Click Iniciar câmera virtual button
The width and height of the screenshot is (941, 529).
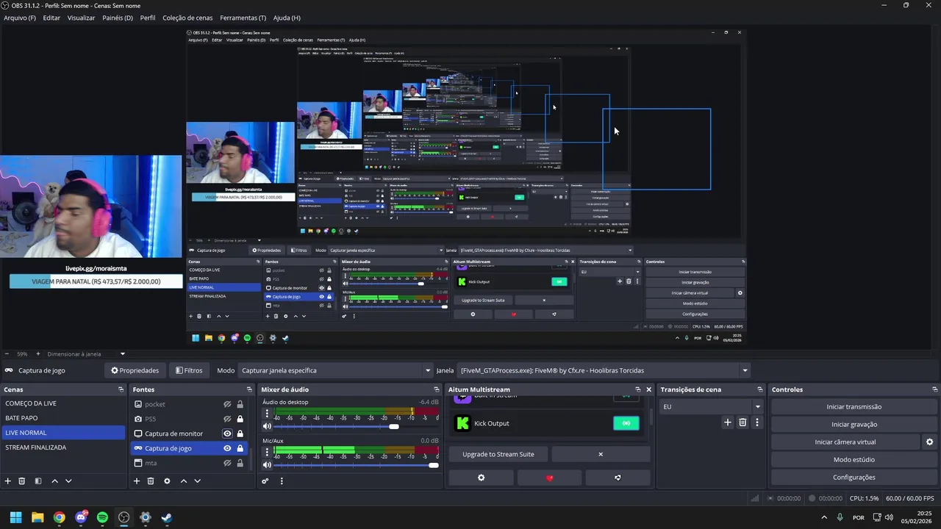pyautogui.click(x=845, y=442)
